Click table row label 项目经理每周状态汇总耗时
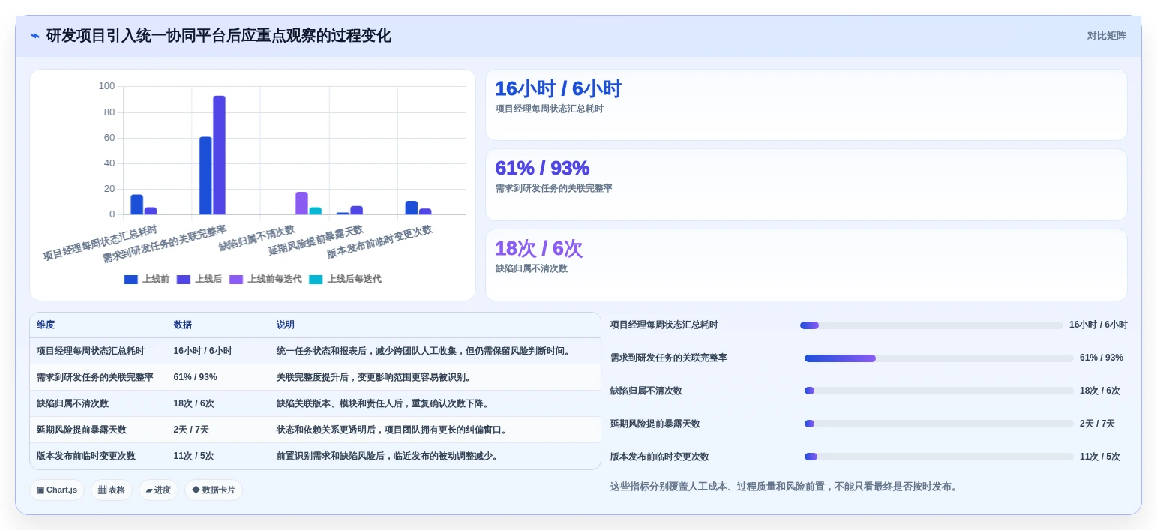 point(91,351)
